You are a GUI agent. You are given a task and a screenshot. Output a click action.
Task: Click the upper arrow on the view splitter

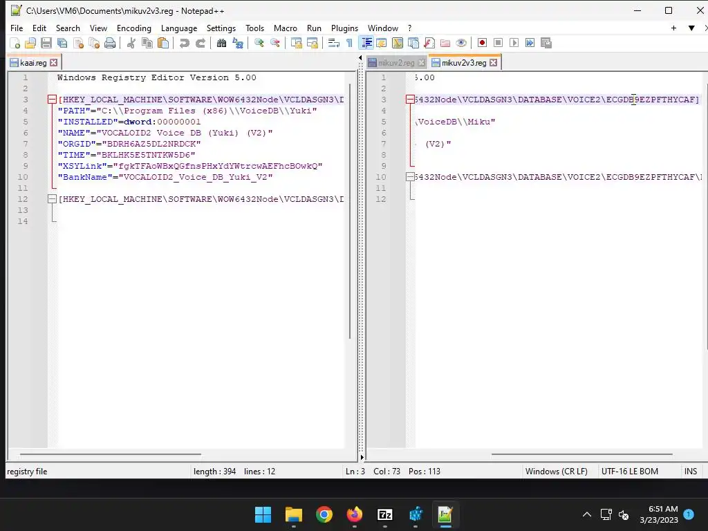coord(360,58)
